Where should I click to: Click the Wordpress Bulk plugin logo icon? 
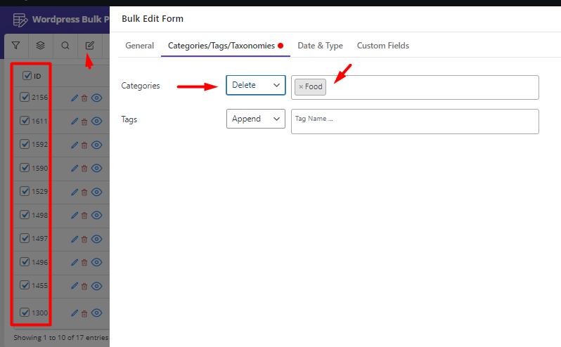[x=20, y=20]
